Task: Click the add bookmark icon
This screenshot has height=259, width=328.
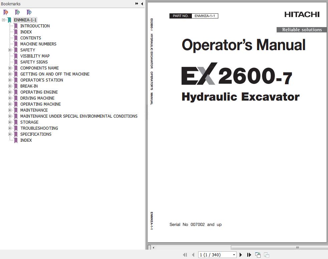Action: coord(18,13)
